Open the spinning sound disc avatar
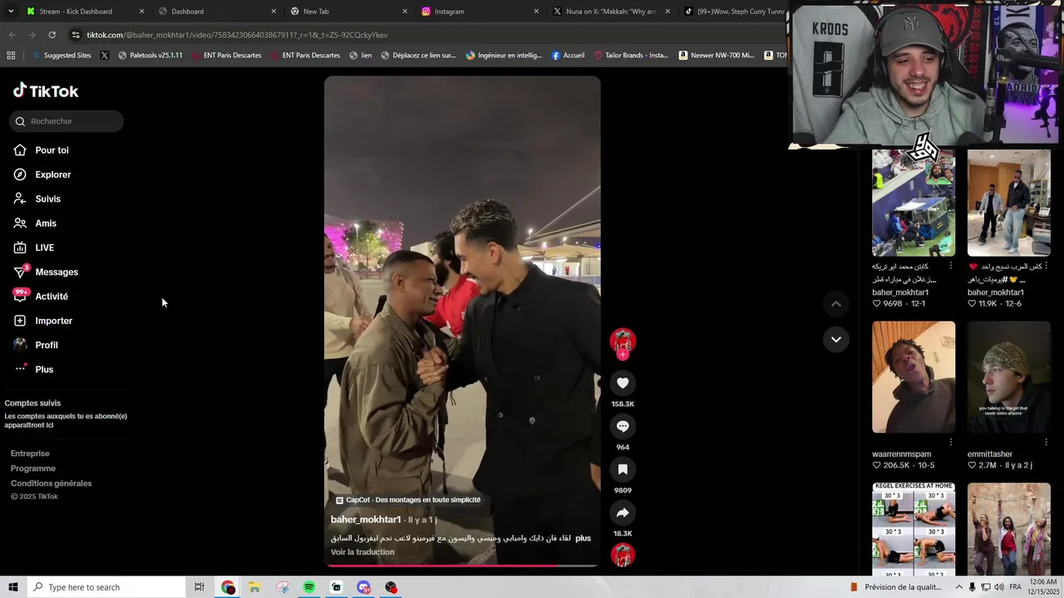The image size is (1064, 598). (623, 554)
